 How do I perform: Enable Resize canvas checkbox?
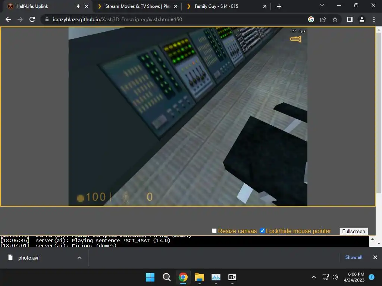(x=215, y=231)
